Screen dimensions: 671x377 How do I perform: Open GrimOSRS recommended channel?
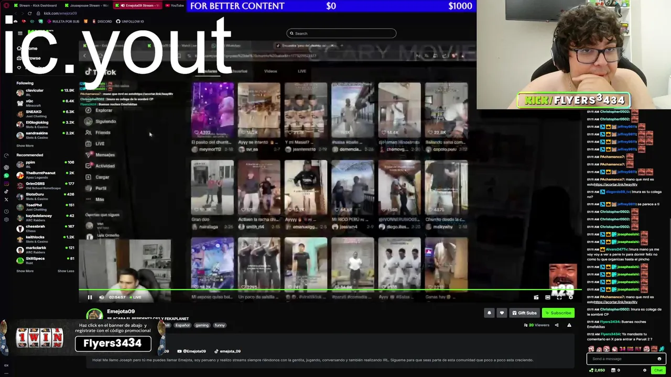pos(45,185)
